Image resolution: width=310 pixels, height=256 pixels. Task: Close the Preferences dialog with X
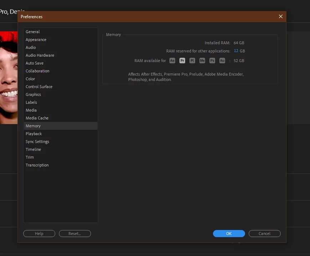click(x=280, y=16)
